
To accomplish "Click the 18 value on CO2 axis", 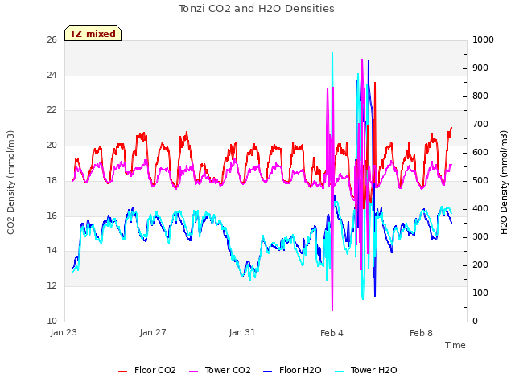I will coord(51,180).
